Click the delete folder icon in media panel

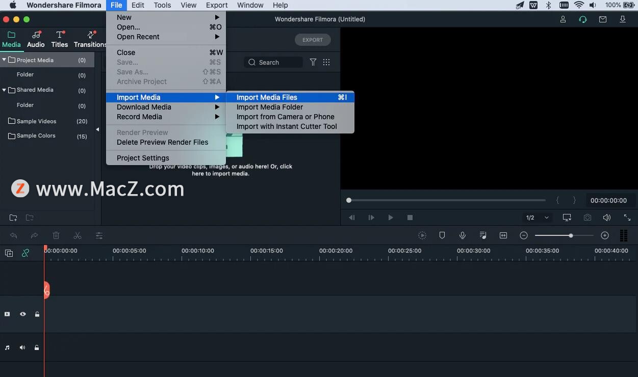click(x=30, y=218)
